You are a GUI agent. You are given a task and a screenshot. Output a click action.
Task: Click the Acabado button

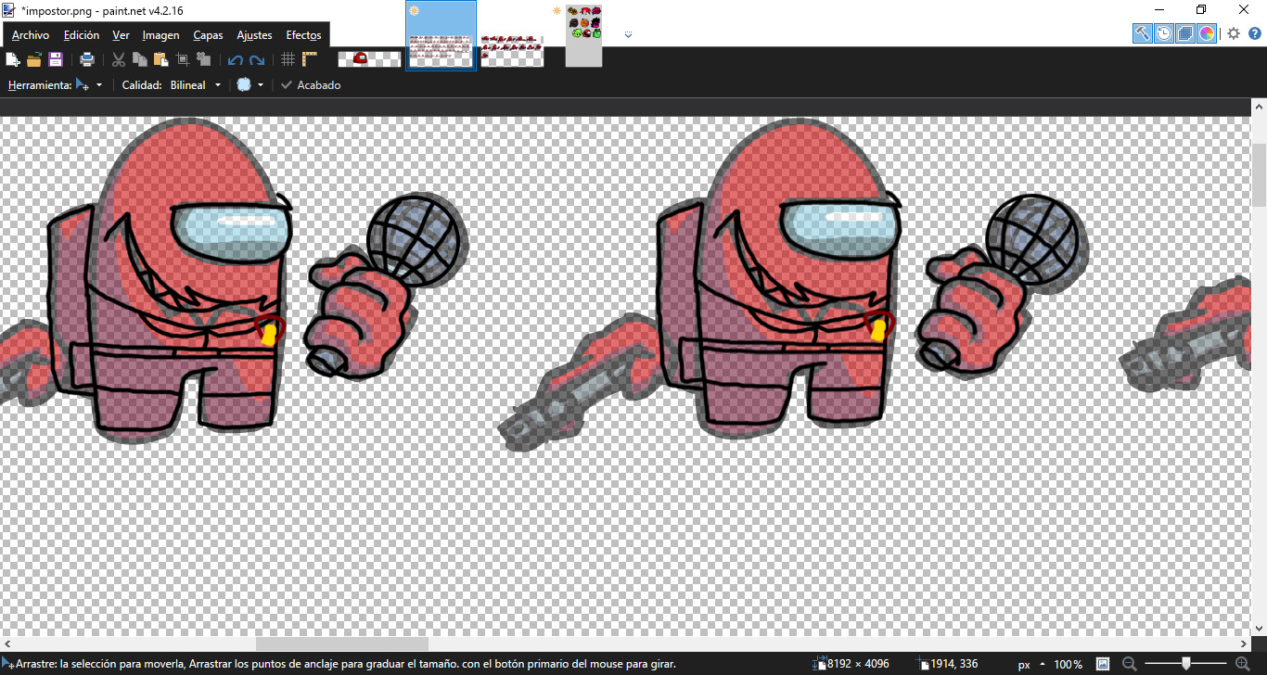coord(311,85)
